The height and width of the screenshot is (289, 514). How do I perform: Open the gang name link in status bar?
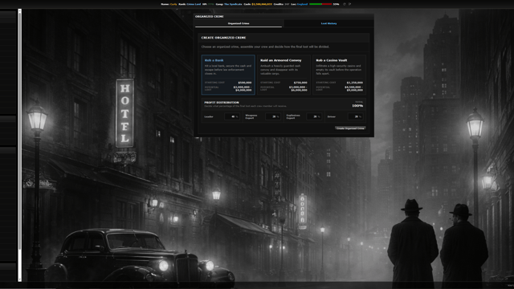[233, 4]
